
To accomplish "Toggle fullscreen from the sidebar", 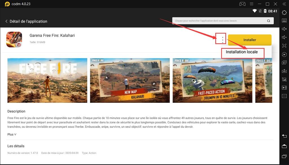I will [x=284, y=46].
